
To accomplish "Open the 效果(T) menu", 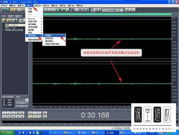I will click(x=29, y=5).
